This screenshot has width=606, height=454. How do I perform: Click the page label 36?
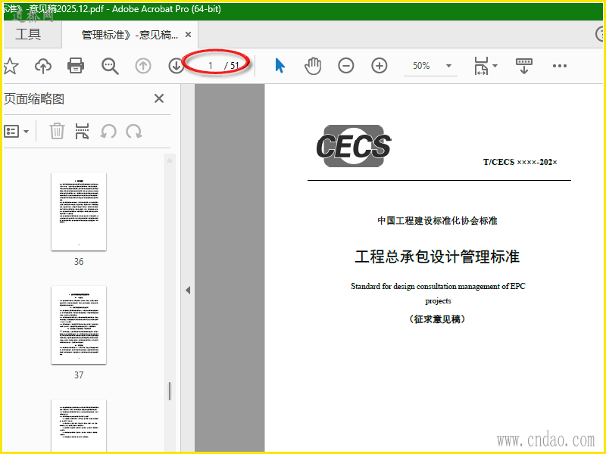pyautogui.click(x=79, y=262)
